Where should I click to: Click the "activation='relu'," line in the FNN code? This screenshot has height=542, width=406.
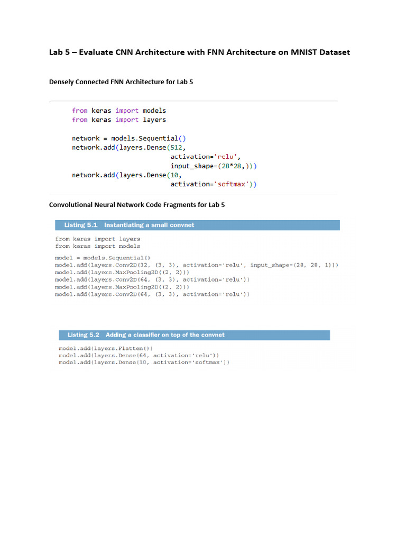tap(206, 157)
